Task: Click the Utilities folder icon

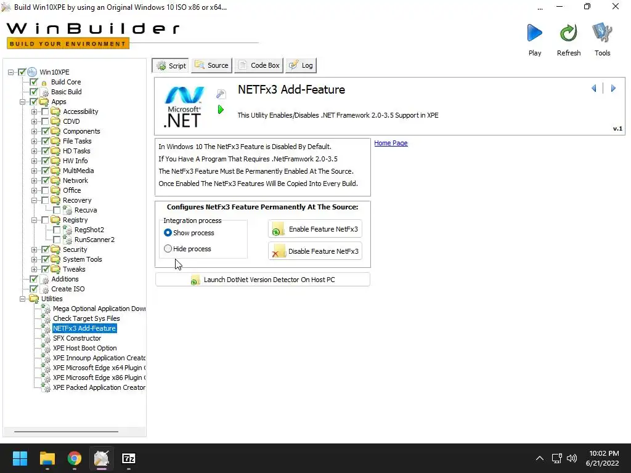Action: tap(34, 299)
